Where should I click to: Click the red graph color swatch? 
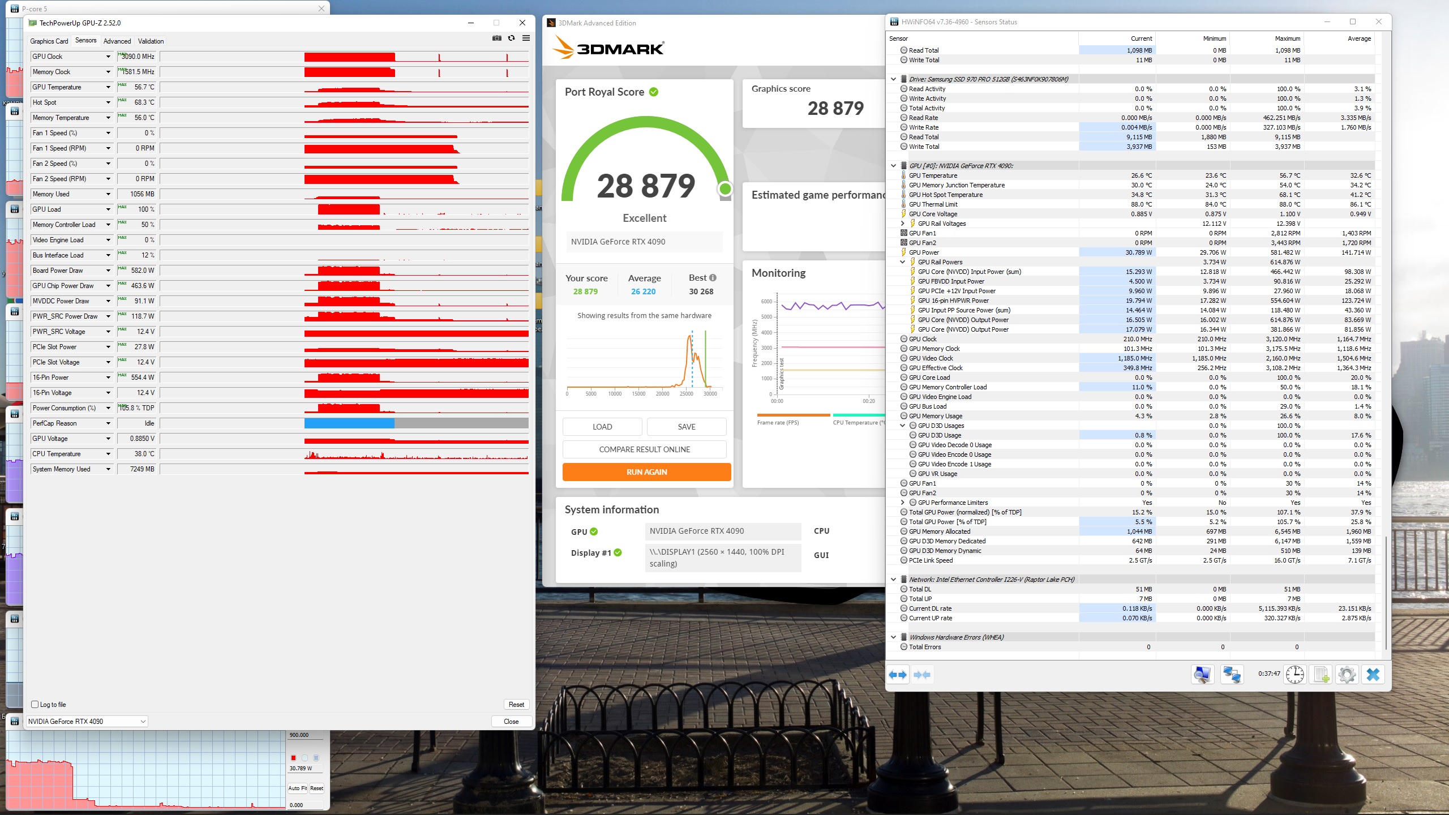pyautogui.click(x=293, y=758)
